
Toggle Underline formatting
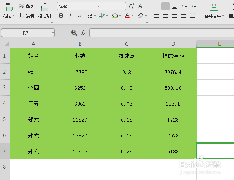pos(79,16)
